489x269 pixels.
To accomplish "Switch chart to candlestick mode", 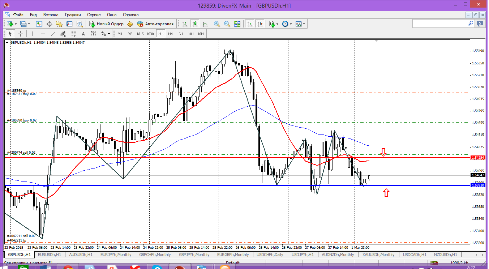I will point(195,24).
